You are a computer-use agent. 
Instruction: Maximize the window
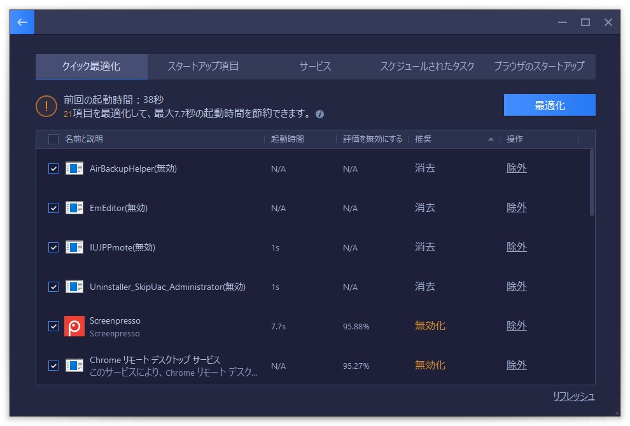pos(585,22)
